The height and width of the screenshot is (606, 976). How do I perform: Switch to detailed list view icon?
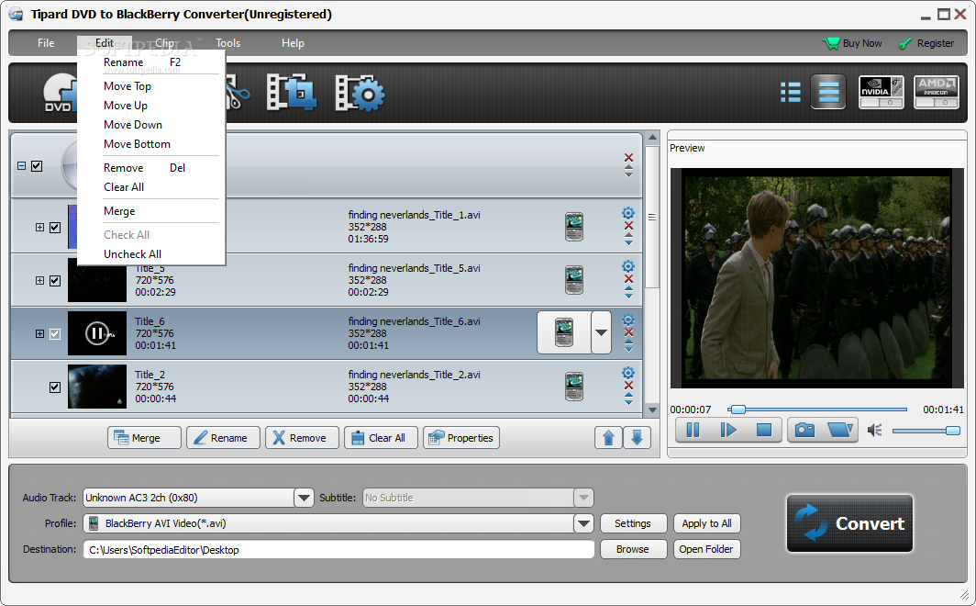coord(791,92)
